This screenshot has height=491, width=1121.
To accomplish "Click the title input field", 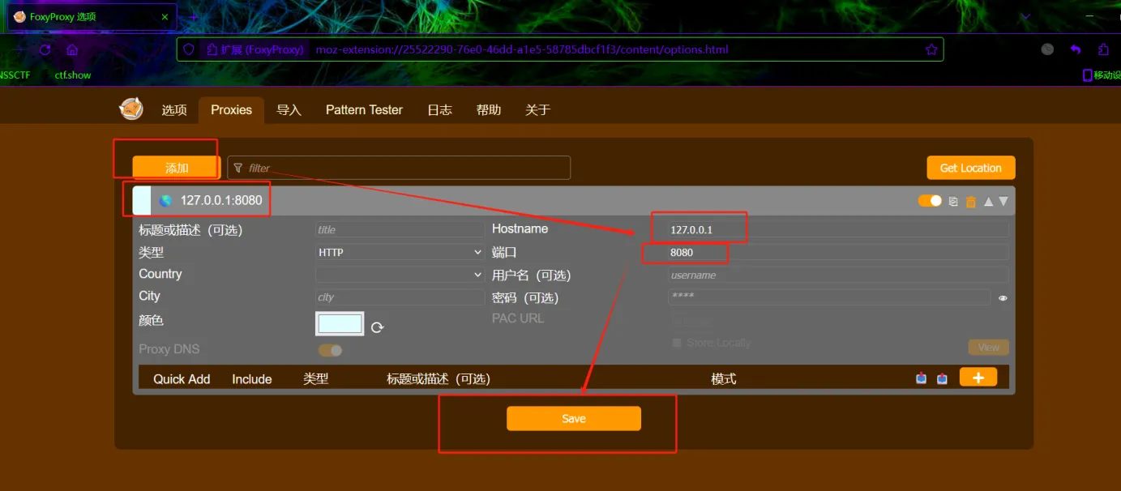I will coord(400,230).
